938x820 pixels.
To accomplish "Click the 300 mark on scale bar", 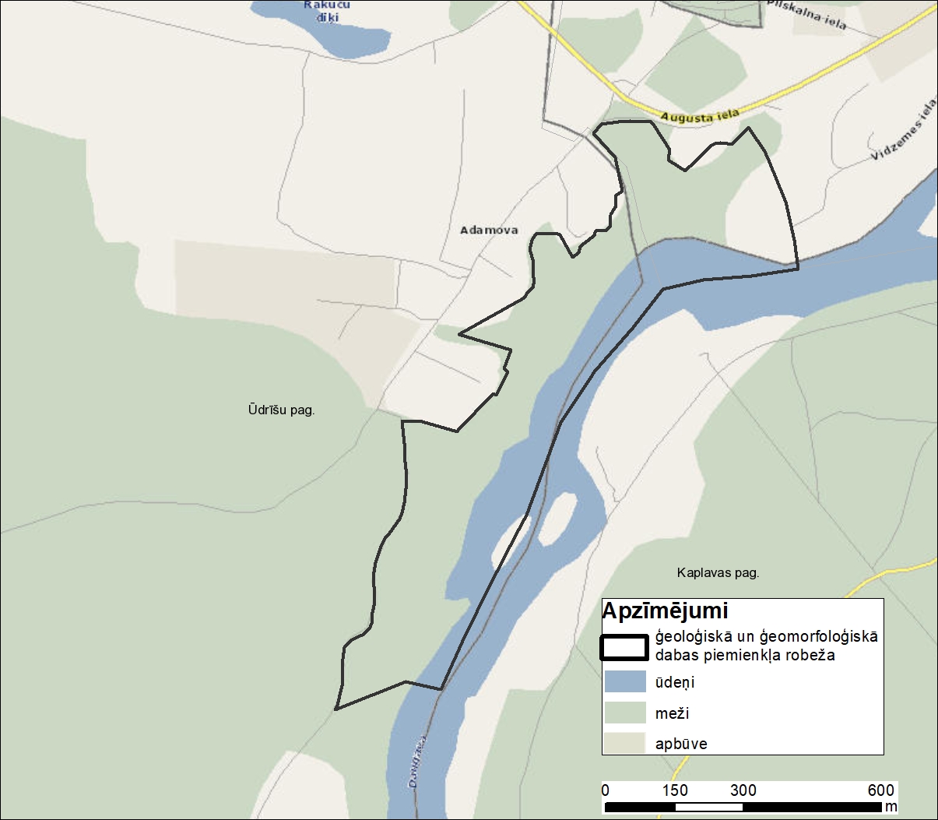I will [743, 790].
